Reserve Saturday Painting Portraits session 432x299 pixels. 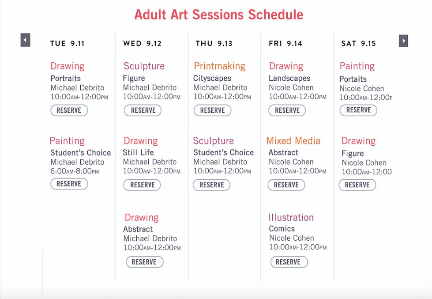[x=358, y=110]
